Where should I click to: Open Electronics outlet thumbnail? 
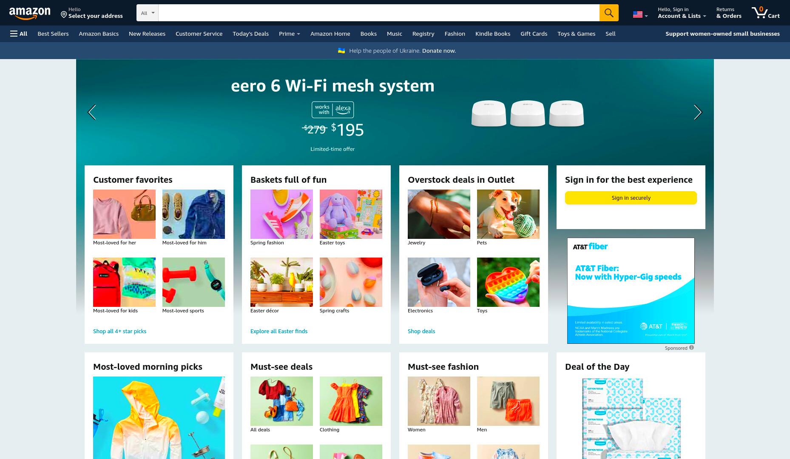pyautogui.click(x=439, y=282)
